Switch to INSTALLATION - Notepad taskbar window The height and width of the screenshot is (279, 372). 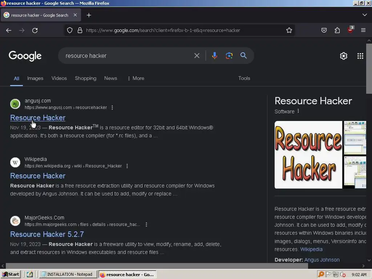(x=68, y=275)
